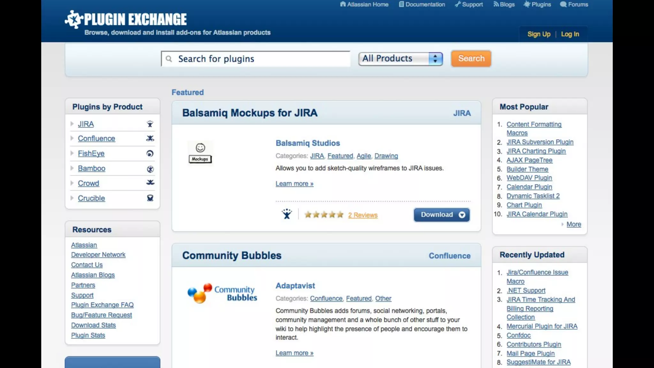Image resolution: width=654 pixels, height=368 pixels.
Task: Expand the Confluence tree arrow
Action: tap(72, 138)
